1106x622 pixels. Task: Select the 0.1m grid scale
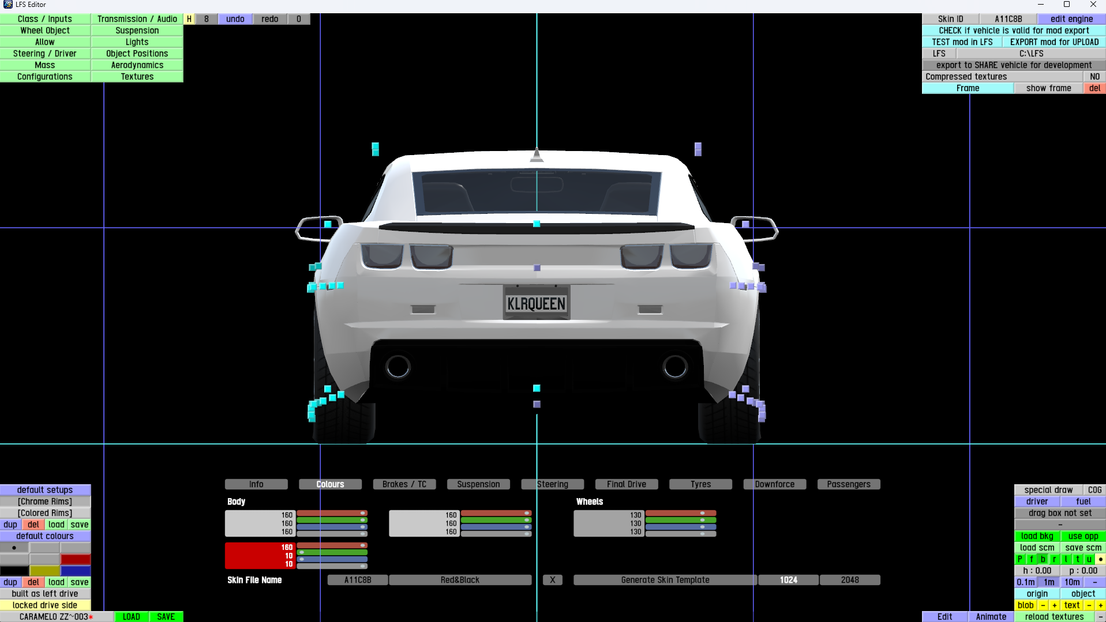pyautogui.click(x=1026, y=582)
